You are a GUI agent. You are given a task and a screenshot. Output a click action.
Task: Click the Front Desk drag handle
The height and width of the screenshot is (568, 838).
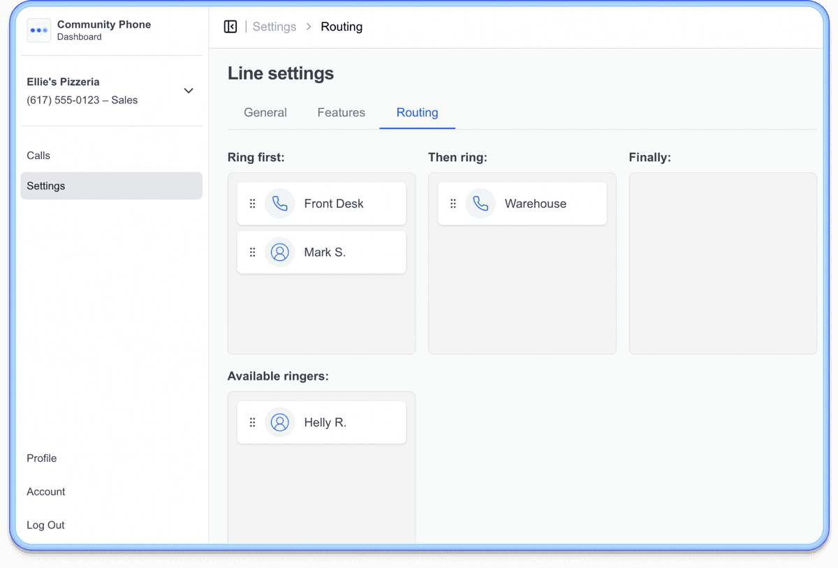(x=253, y=204)
